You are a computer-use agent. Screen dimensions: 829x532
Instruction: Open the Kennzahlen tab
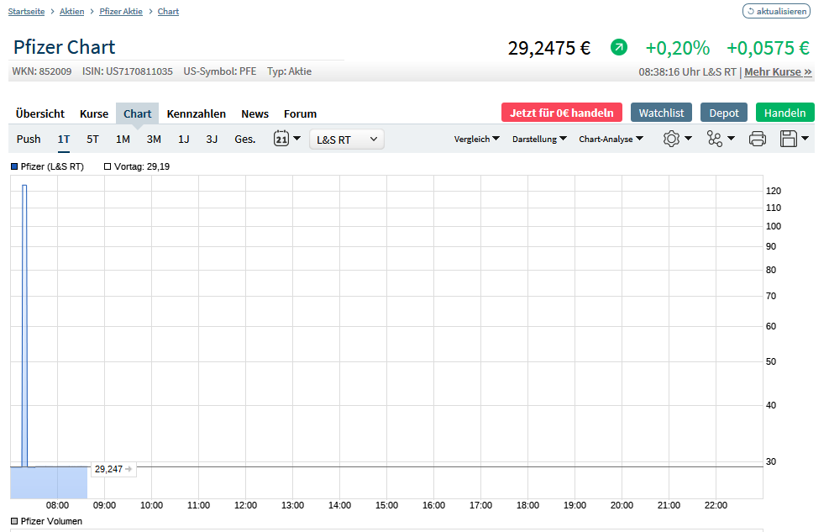(x=197, y=113)
